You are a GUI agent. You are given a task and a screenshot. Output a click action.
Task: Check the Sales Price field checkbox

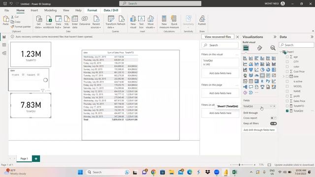[287, 101]
